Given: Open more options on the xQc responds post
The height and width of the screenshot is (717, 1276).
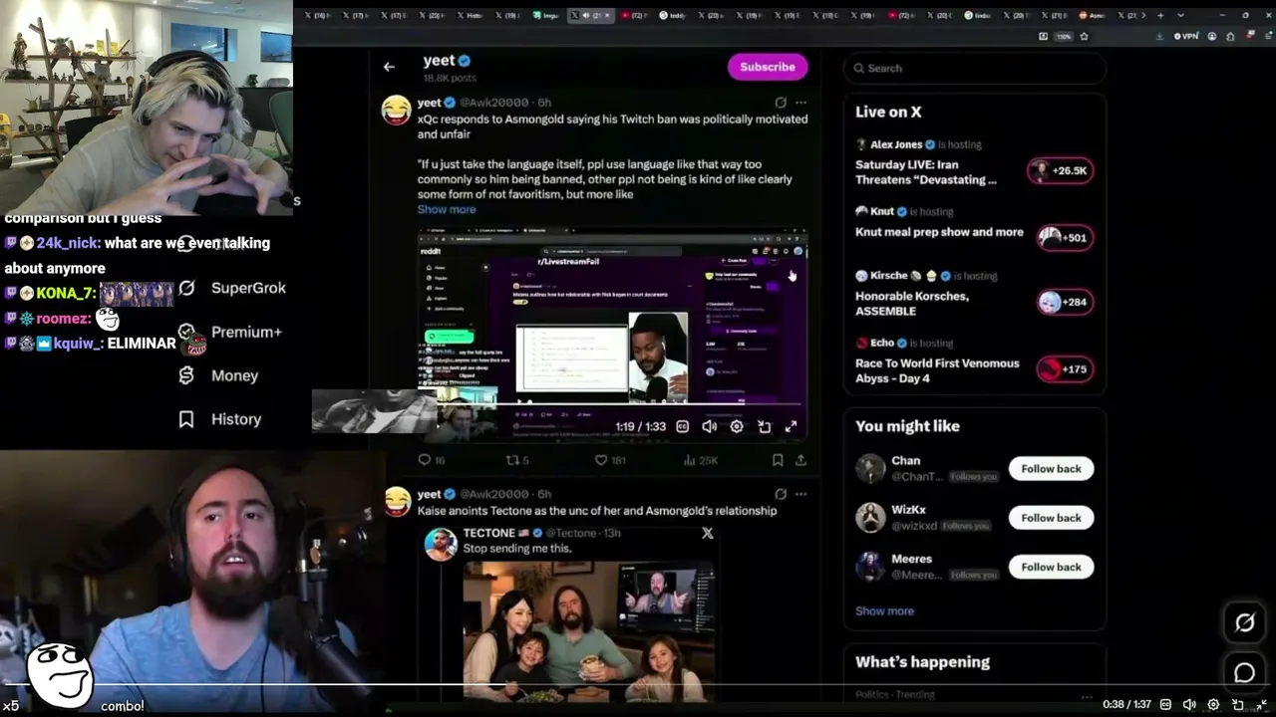Looking at the screenshot, I should (x=800, y=103).
